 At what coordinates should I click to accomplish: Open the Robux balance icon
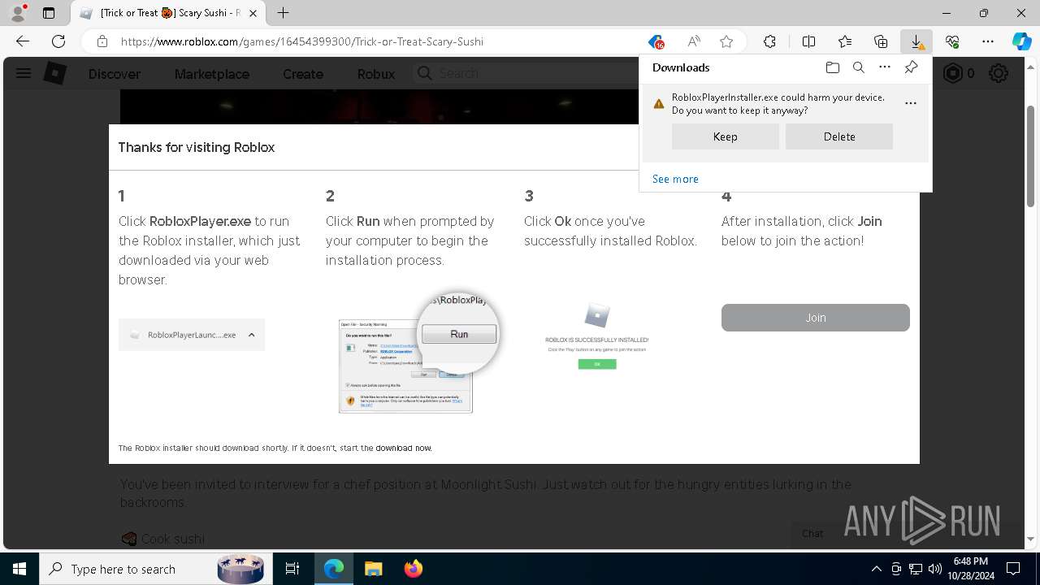(952, 73)
